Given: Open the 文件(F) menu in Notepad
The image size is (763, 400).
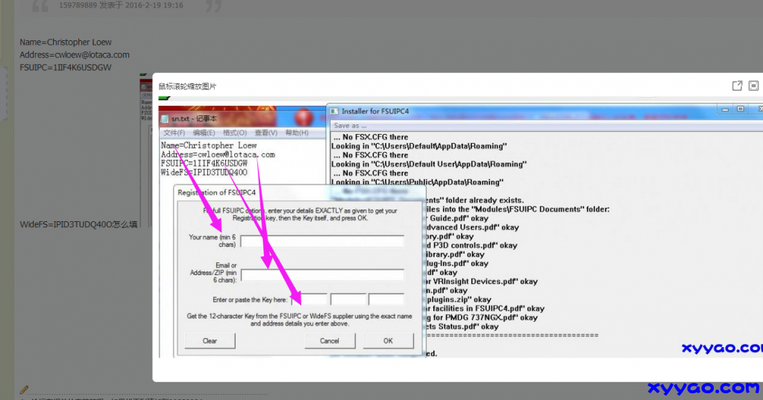Looking at the screenshot, I should pyautogui.click(x=175, y=133).
